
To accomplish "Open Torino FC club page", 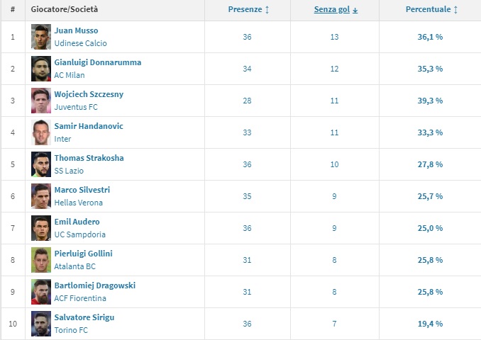I will [x=71, y=330].
